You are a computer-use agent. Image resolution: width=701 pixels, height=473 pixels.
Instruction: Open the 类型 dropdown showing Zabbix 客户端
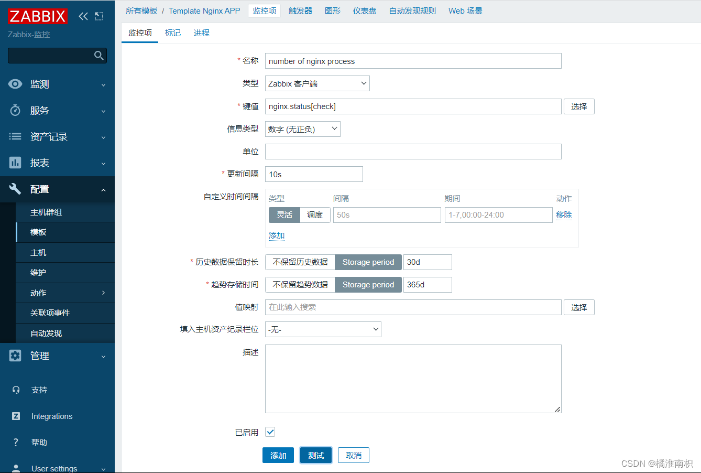317,83
